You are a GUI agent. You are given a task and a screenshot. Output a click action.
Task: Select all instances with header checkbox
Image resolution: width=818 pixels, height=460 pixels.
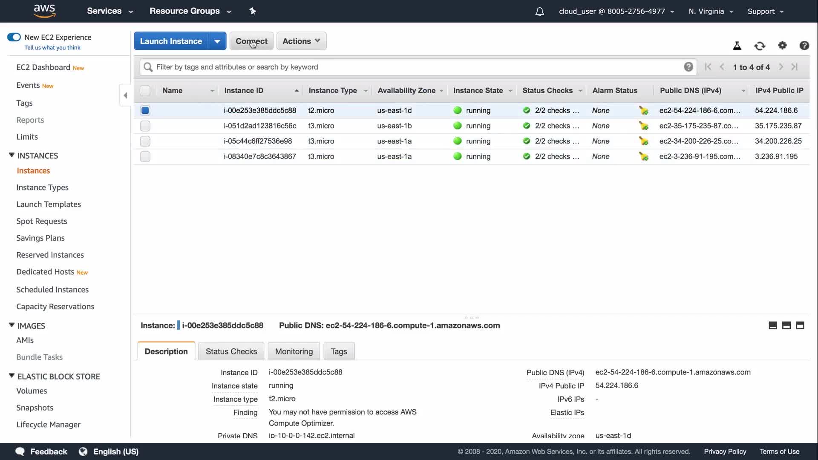145,90
